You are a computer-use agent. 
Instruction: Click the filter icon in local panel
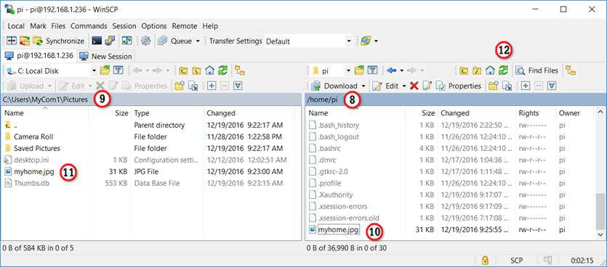pyautogui.click(x=118, y=70)
